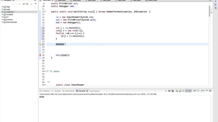Image resolution: width=218 pixels, height=122 pixels.
Task: Click the Navigator Forward arrow icon
Action: click(16, 4)
